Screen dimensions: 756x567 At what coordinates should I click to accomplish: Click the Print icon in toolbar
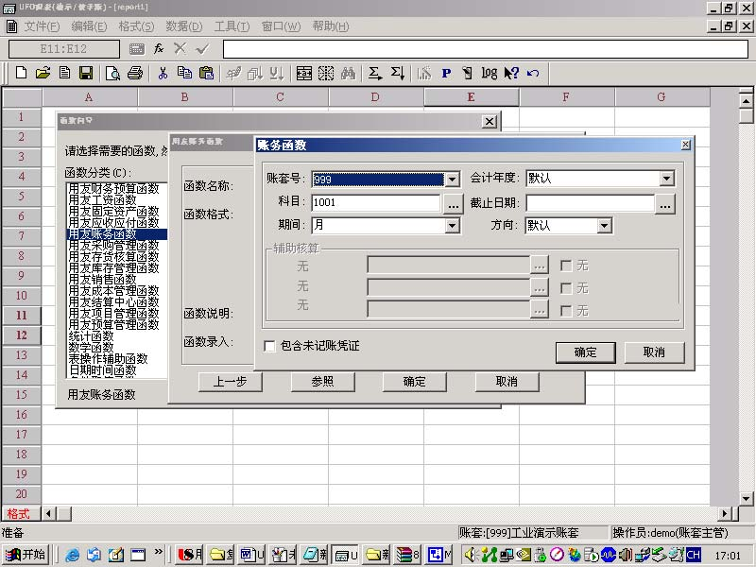click(134, 73)
